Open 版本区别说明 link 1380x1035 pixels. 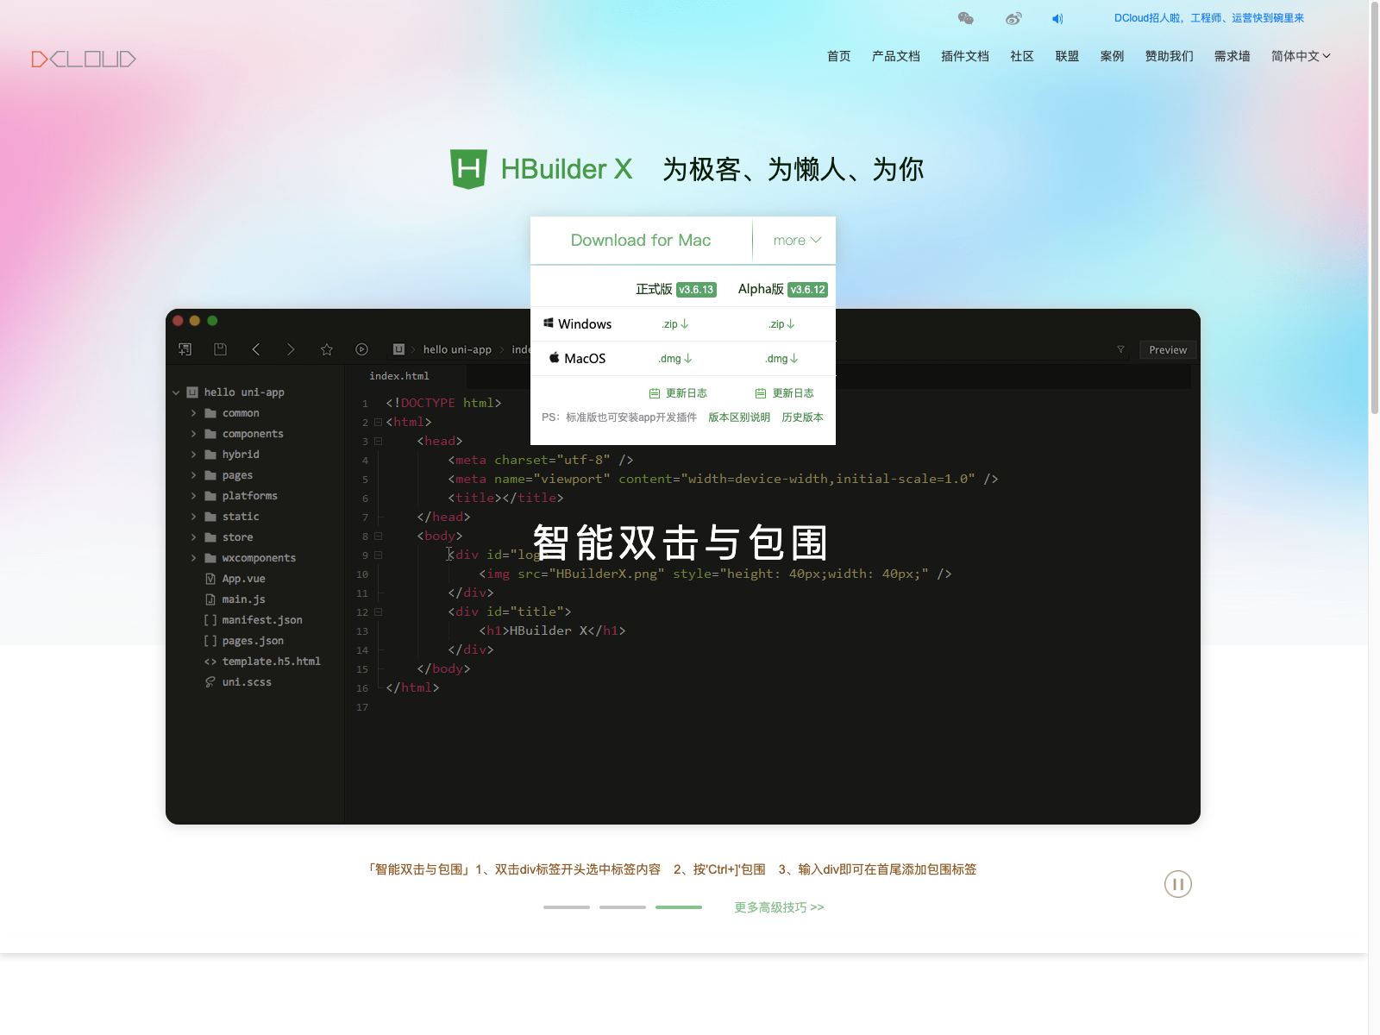pos(739,417)
